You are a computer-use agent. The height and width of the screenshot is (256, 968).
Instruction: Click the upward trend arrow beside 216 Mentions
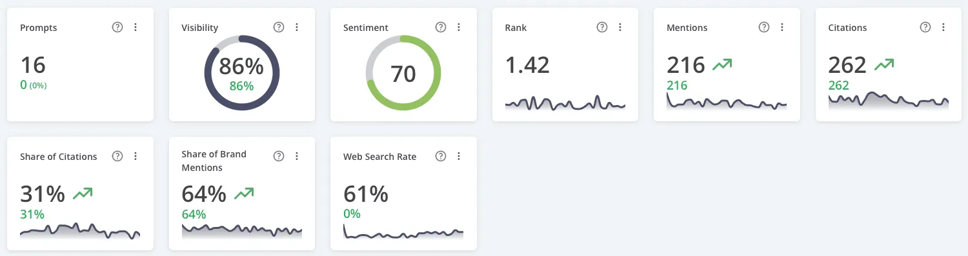click(723, 64)
